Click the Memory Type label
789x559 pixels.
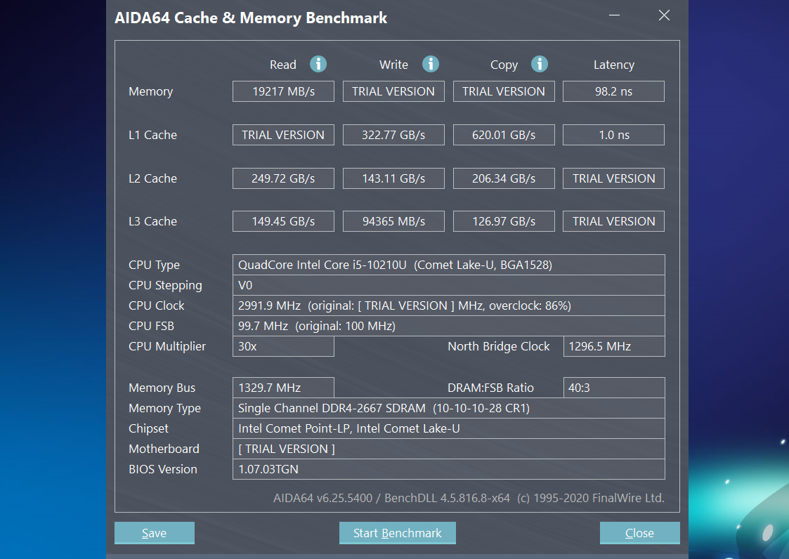click(x=164, y=408)
